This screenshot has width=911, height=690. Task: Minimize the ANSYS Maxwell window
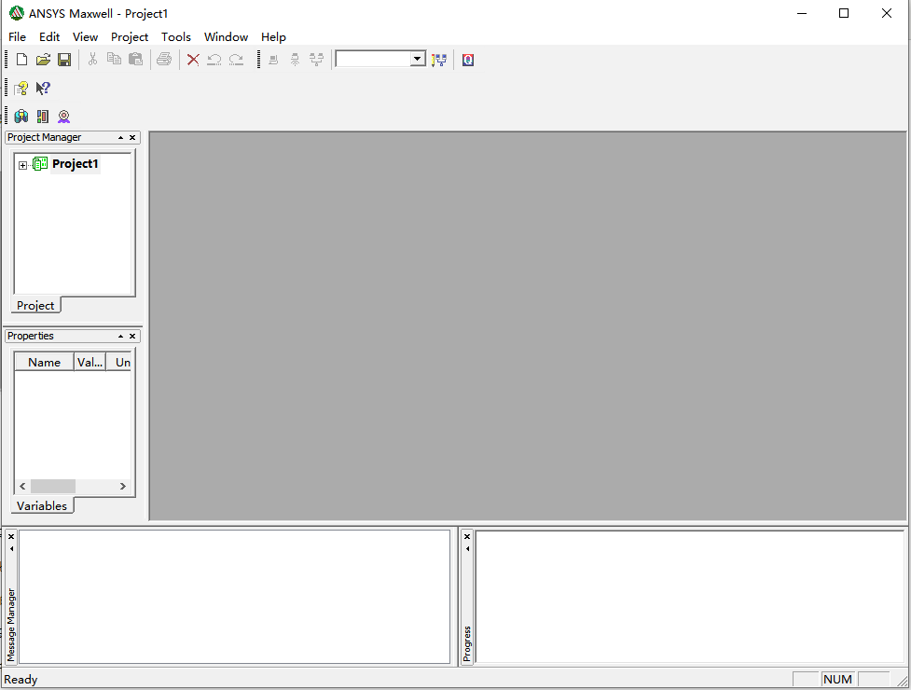pos(802,13)
